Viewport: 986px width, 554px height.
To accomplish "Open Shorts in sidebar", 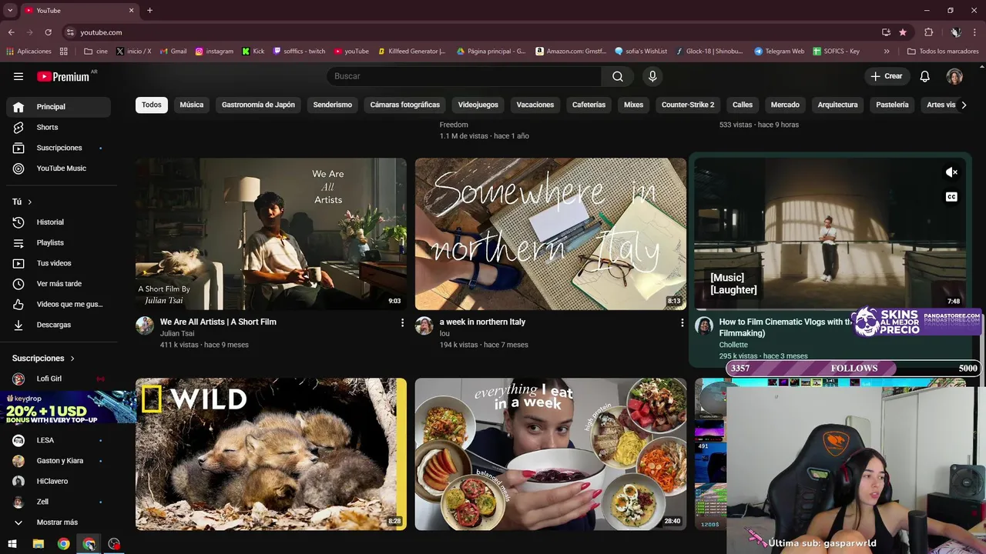I will (59, 127).
